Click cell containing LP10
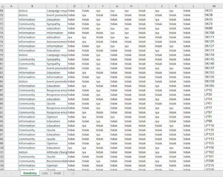Image resolution: width=223 pixels, height=177 pixels. [x=213, y=90]
